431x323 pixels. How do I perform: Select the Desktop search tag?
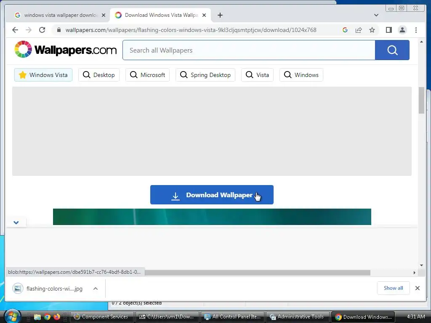coord(98,75)
